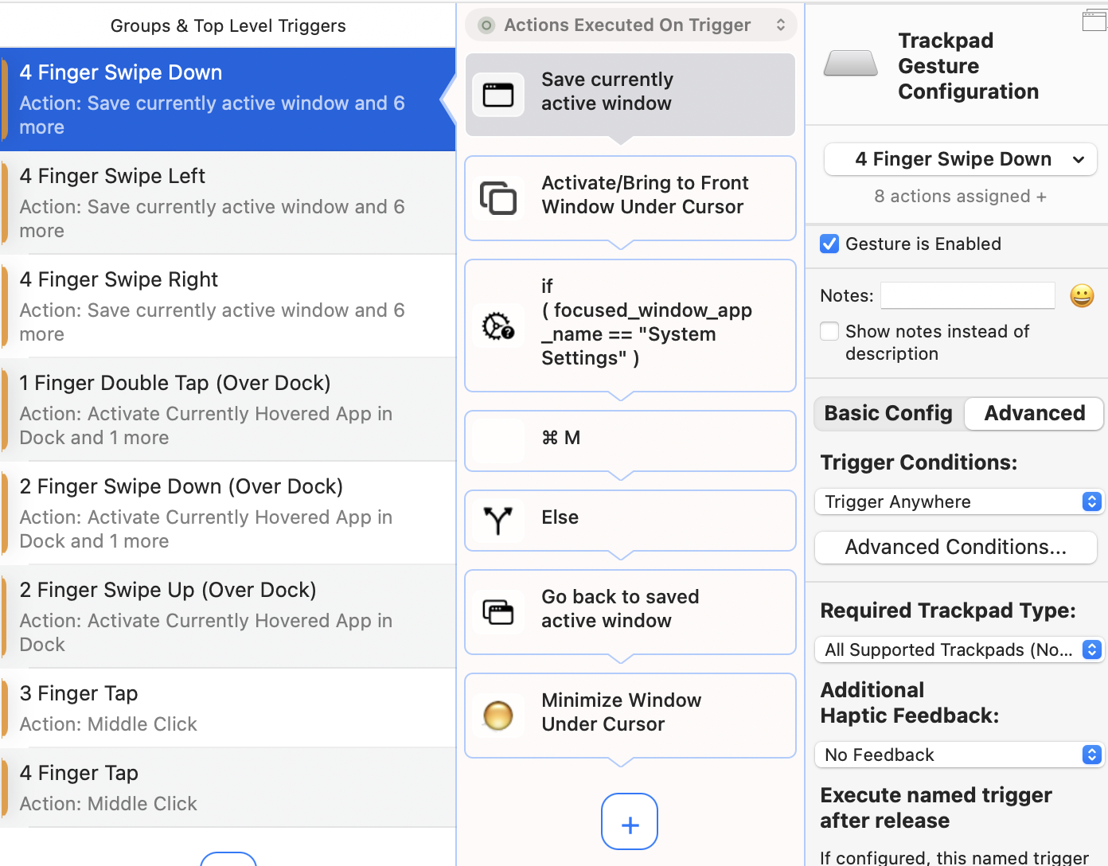Click the Trigger Conditions: label
This screenshot has height=866, width=1108.
click(x=919, y=462)
